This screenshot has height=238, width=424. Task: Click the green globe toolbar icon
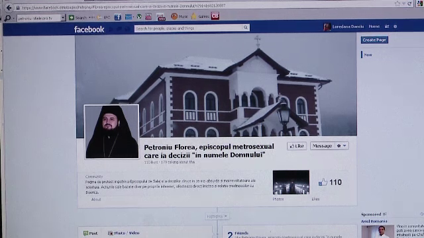[139, 17]
